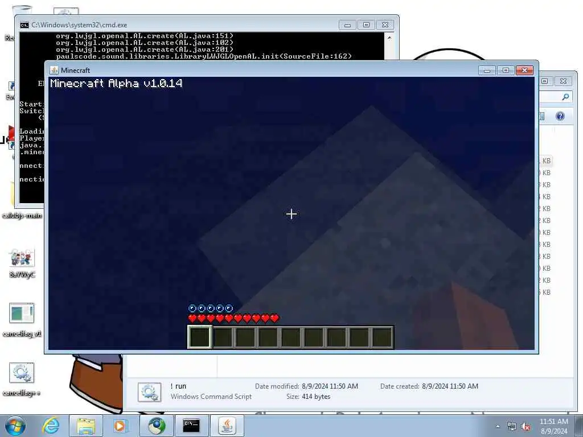The height and width of the screenshot is (437, 583).
Task: Click the Explorer window search magnifier
Action: coord(565,97)
